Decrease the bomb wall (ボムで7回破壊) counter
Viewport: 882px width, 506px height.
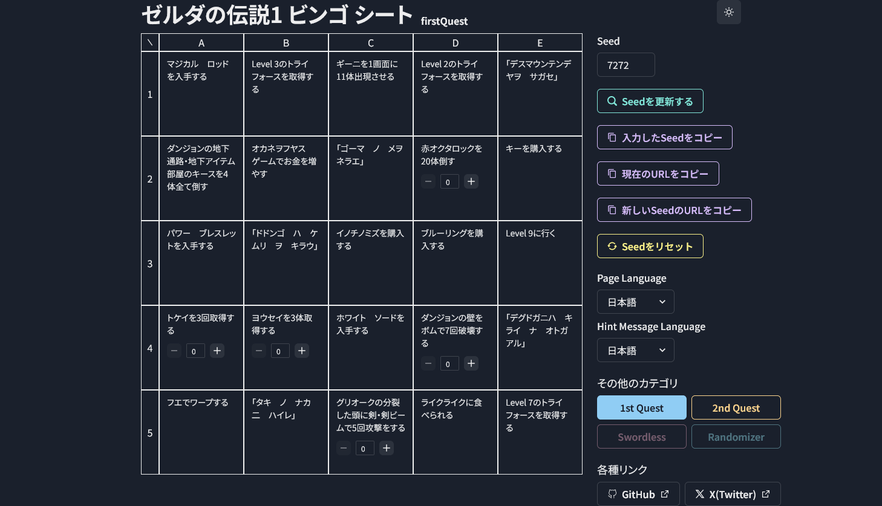[428, 363]
